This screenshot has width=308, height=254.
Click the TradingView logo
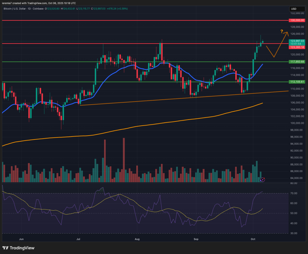click(19, 248)
